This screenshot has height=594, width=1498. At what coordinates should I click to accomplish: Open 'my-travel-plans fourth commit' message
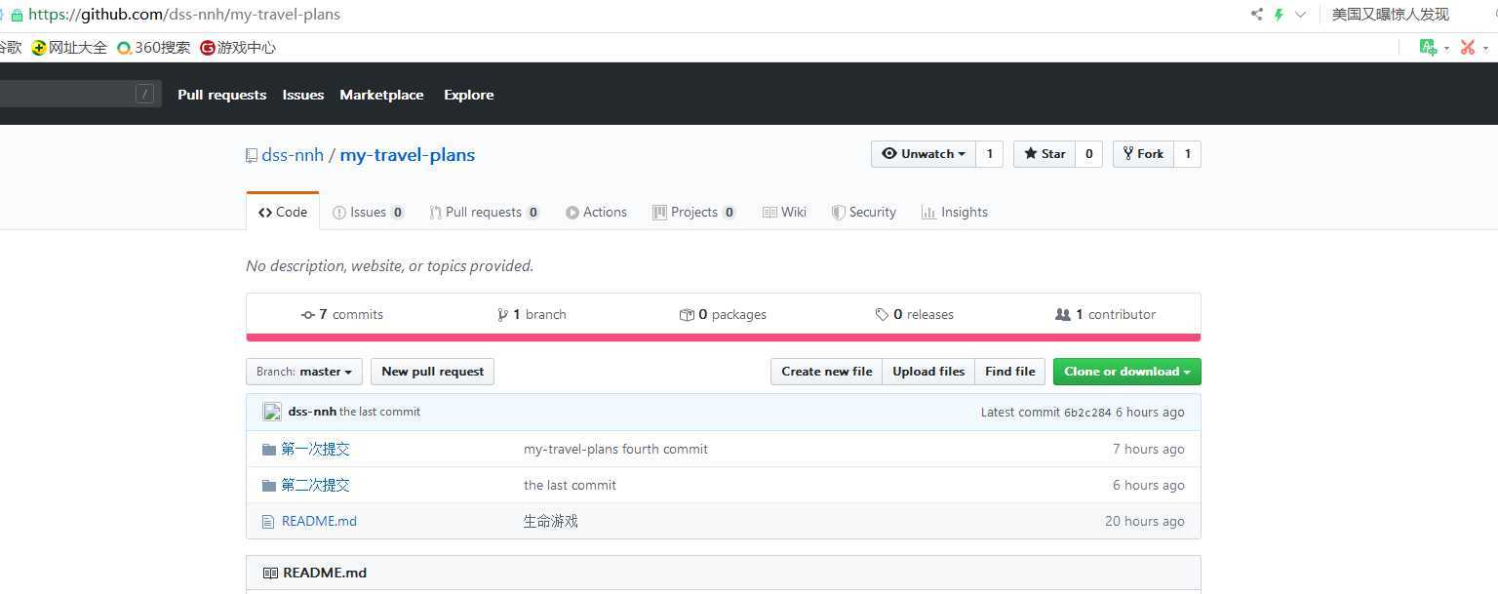point(615,449)
